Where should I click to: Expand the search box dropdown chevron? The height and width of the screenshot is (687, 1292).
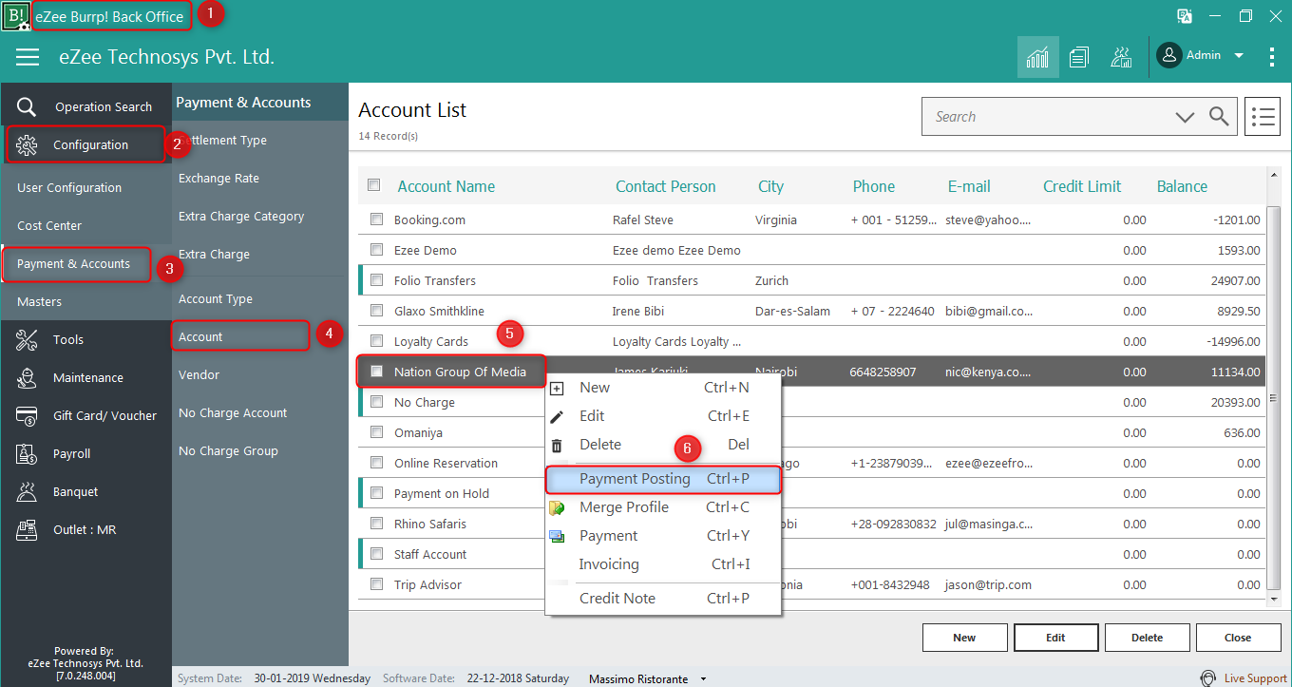point(1185,117)
